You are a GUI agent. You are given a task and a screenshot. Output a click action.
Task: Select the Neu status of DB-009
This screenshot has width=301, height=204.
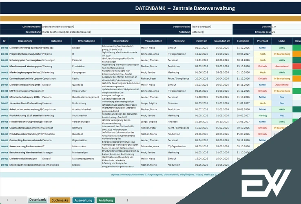[282, 97]
